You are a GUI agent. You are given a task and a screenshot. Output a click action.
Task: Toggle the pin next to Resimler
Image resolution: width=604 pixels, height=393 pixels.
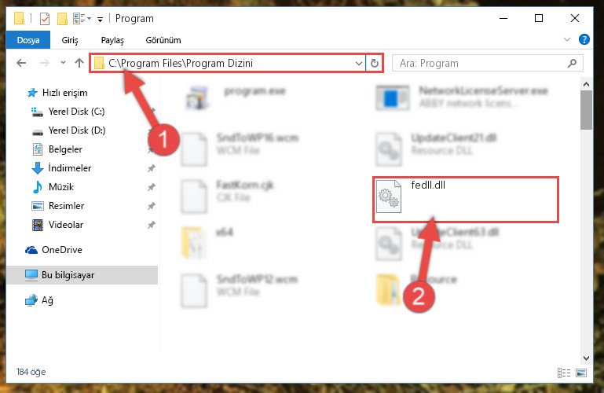(x=152, y=206)
